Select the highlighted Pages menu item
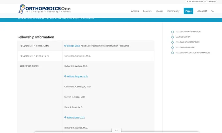 click(x=188, y=11)
